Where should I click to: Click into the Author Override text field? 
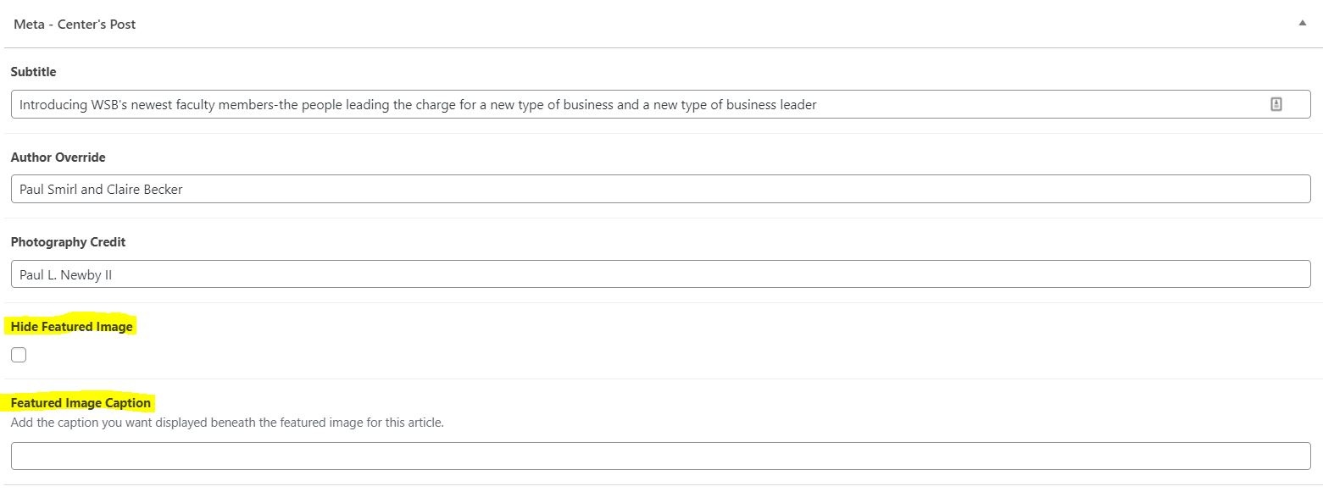coord(660,189)
